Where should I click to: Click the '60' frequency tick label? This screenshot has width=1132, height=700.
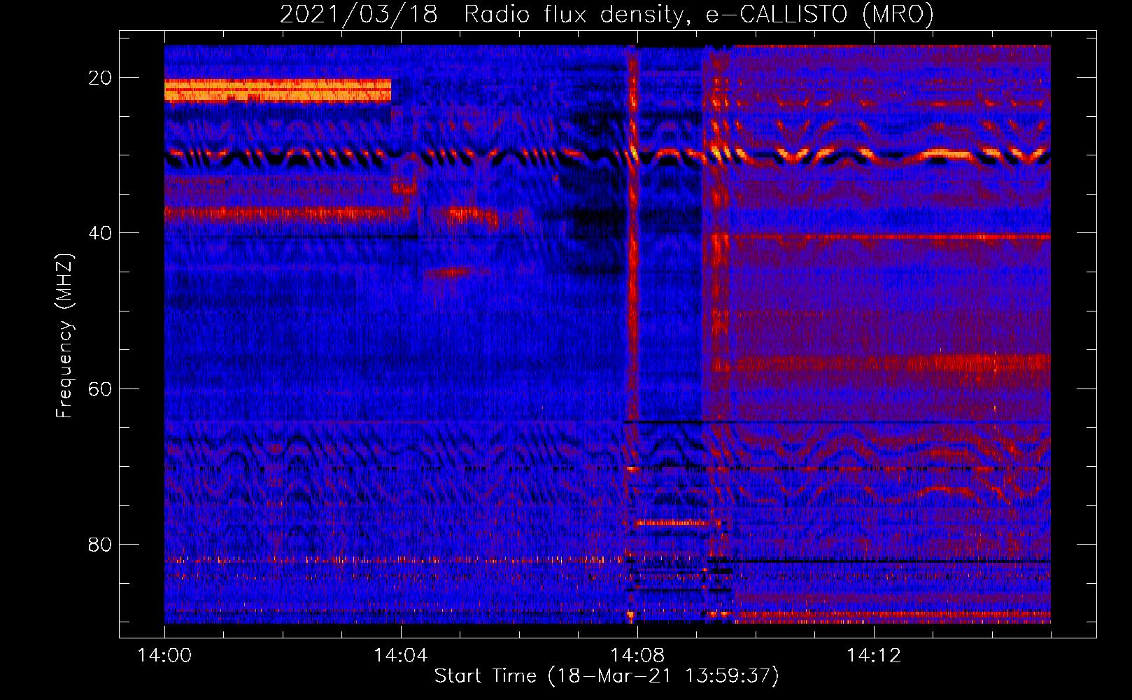coord(100,388)
